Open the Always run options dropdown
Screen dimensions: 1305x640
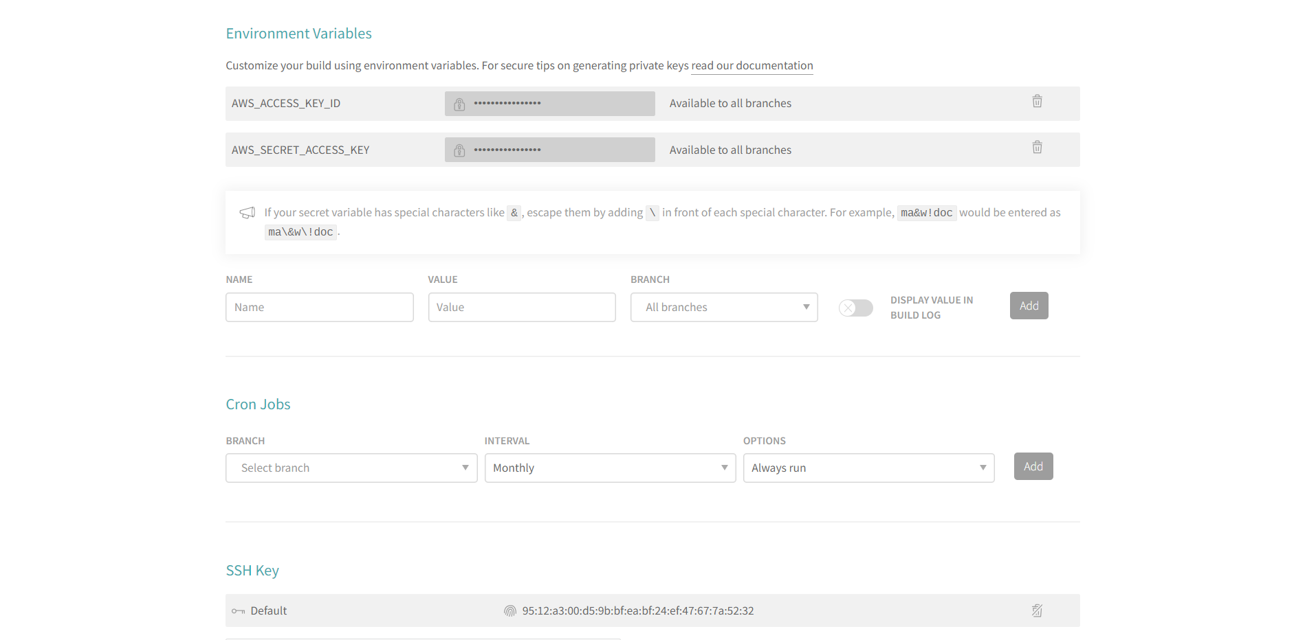click(x=868, y=468)
